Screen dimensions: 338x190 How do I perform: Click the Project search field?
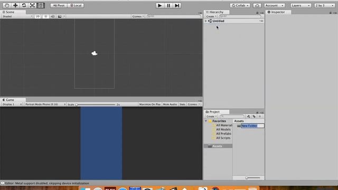point(232,116)
